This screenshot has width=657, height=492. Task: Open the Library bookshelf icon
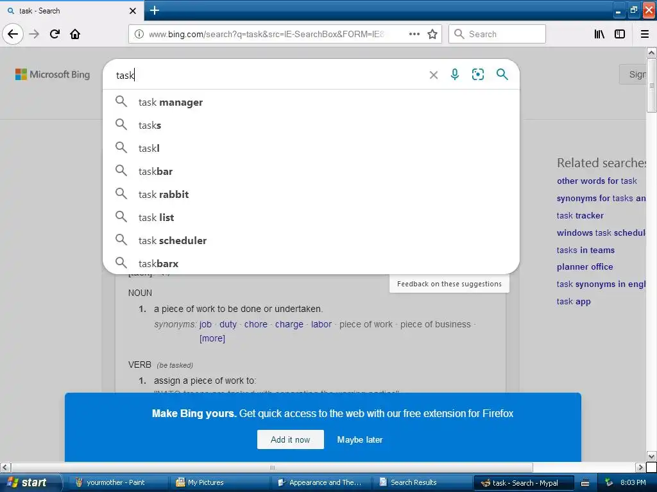[599, 34]
